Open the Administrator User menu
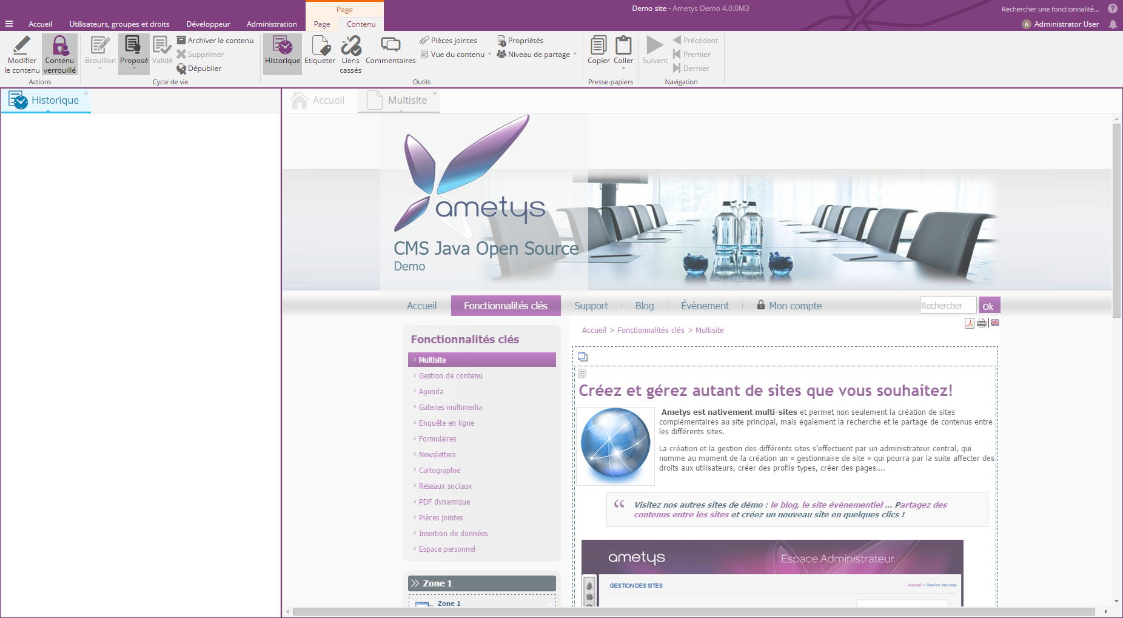This screenshot has height=618, width=1123. pyautogui.click(x=1061, y=24)
